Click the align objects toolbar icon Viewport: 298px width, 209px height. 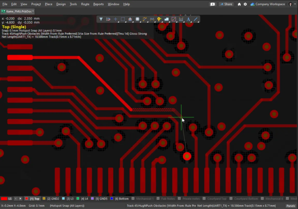(130, 19)
